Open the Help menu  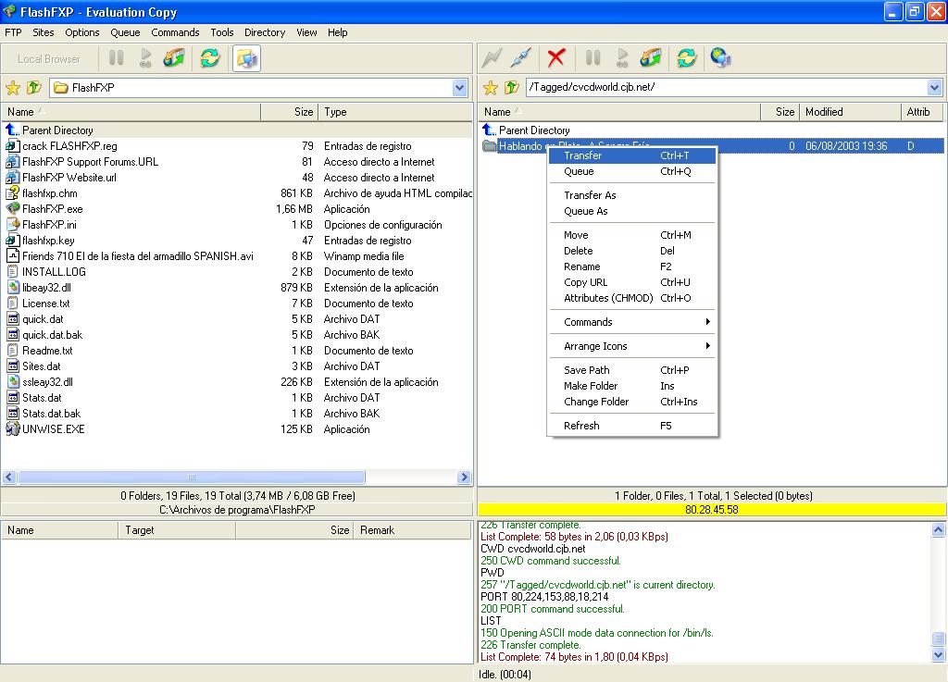coord(337,32)
